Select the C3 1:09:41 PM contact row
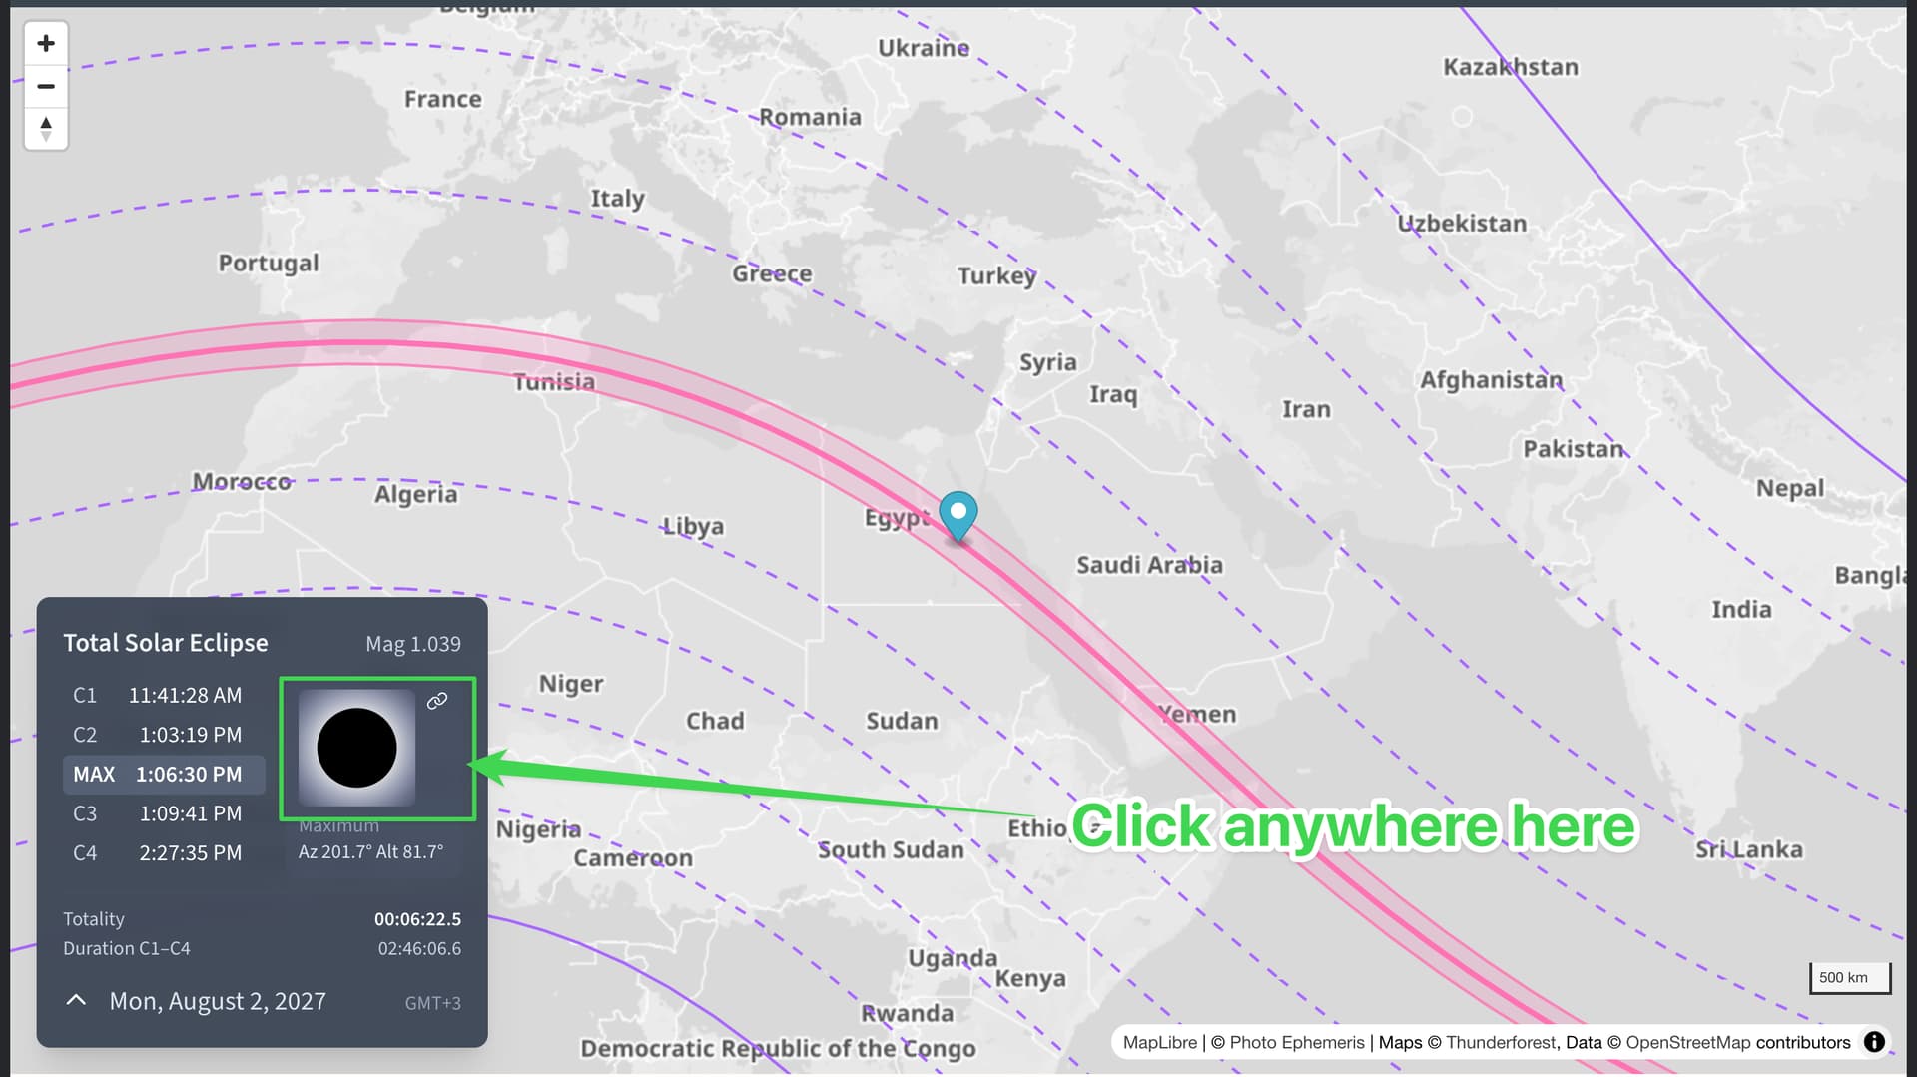Viewport: 1917px width, 1077px height. [164, 813]
